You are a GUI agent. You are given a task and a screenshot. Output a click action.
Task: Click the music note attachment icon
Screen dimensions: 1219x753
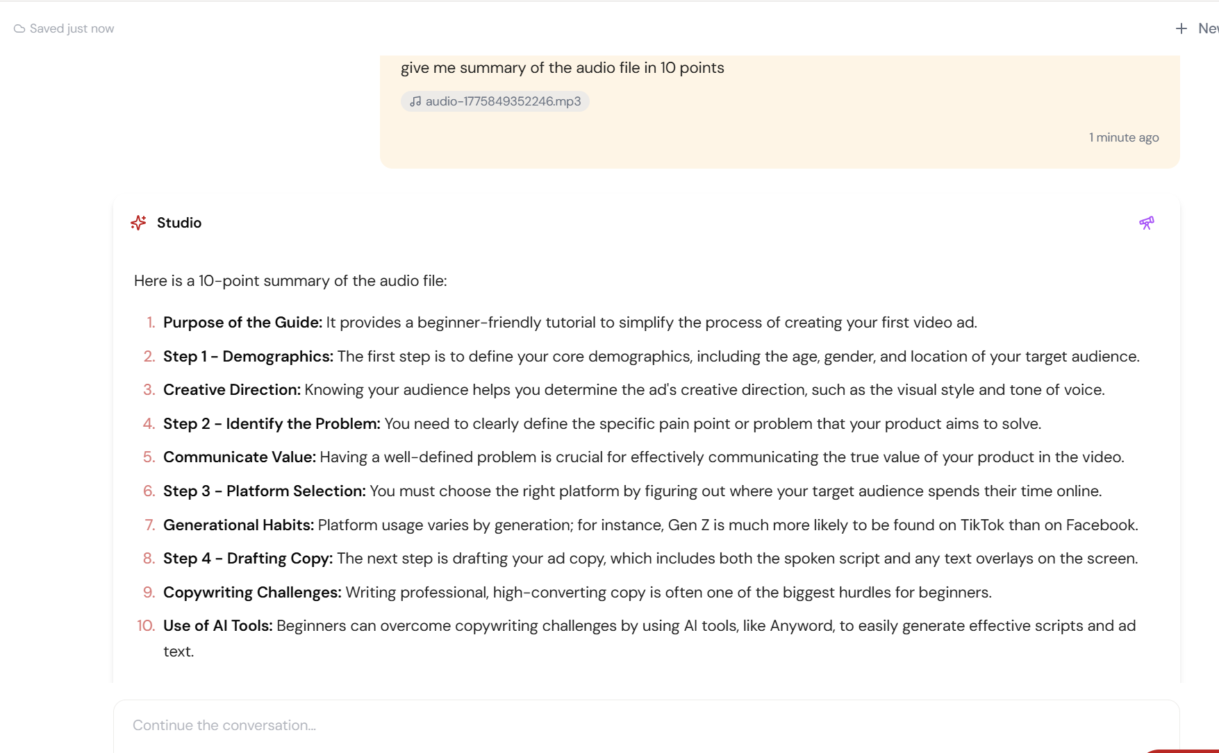pyautogui.click(x=415, y=101)
